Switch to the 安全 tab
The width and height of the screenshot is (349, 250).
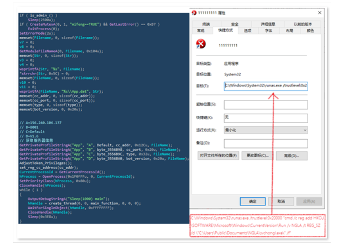coord(235,24)
